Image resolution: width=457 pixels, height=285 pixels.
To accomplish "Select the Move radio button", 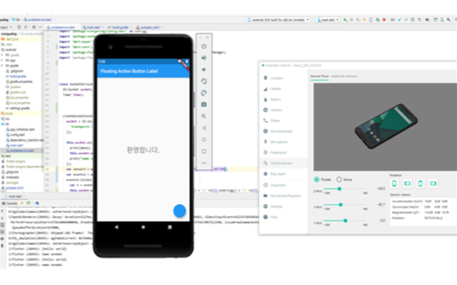I will [x=339, y=180].
